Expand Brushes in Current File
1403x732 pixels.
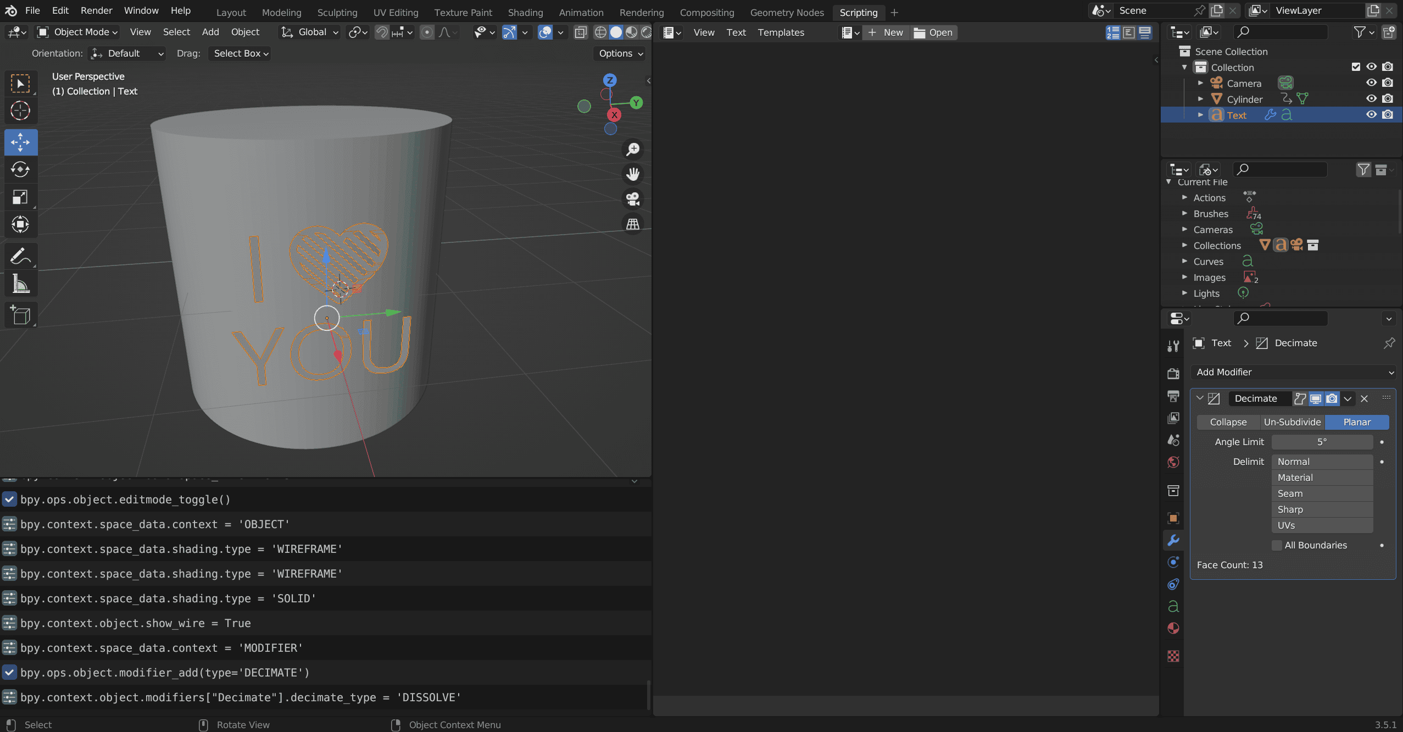[x=1184, y=213]
